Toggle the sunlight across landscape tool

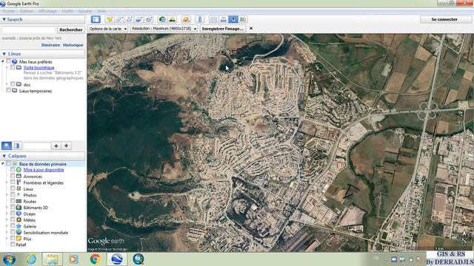(x=173, y=19)
